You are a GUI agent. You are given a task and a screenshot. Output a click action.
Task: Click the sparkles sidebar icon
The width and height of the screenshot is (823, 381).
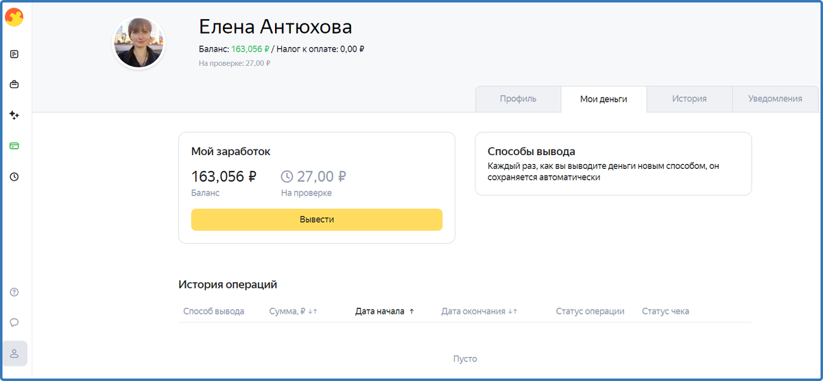click(x=14, y=115)
